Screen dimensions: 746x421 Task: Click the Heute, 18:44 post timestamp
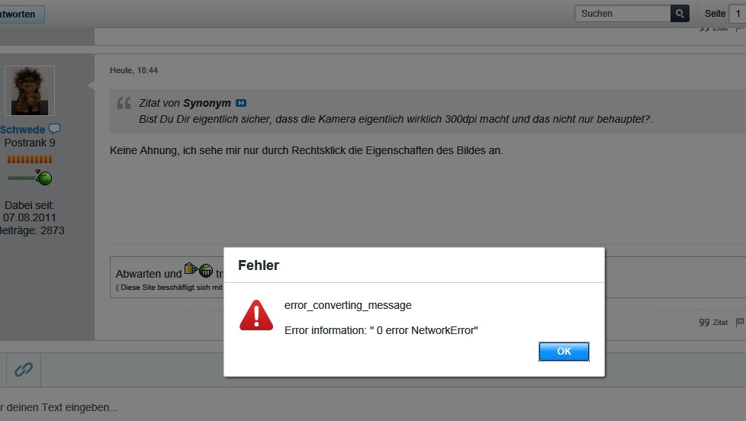[x=133, y=70]
